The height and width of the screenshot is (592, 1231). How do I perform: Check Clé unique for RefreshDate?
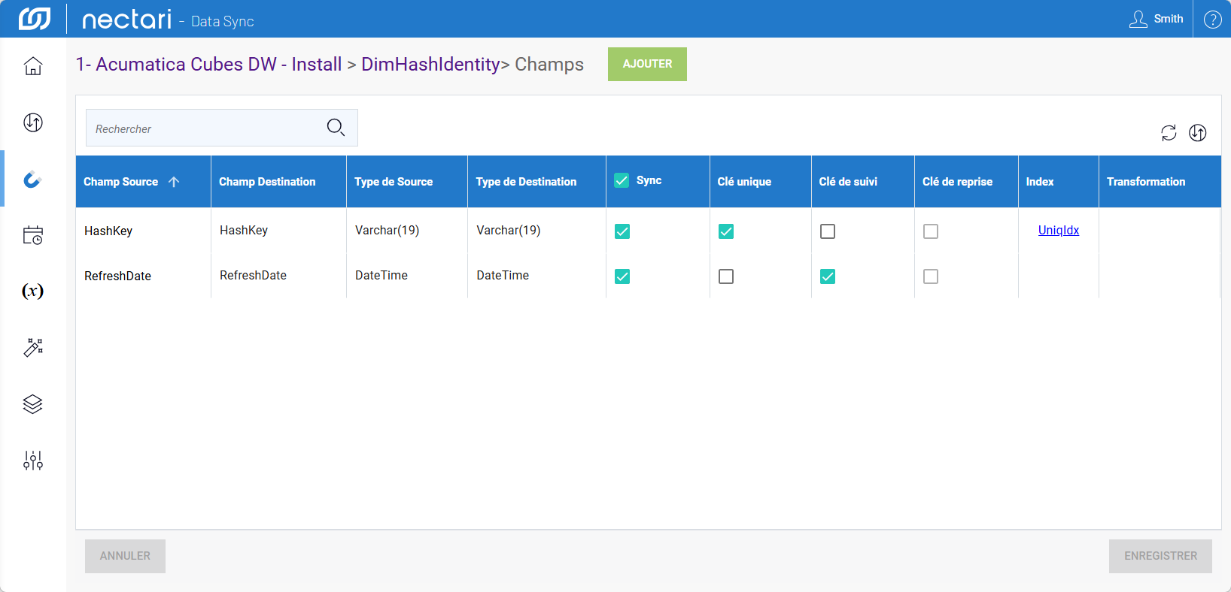click(x=726, y=276)
